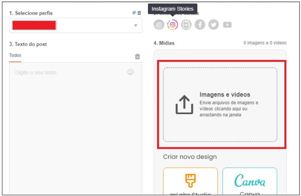This screenshot has width=301, height=196.
Task: Open the emoji picker smiley icon
Action: click(131, 72)
